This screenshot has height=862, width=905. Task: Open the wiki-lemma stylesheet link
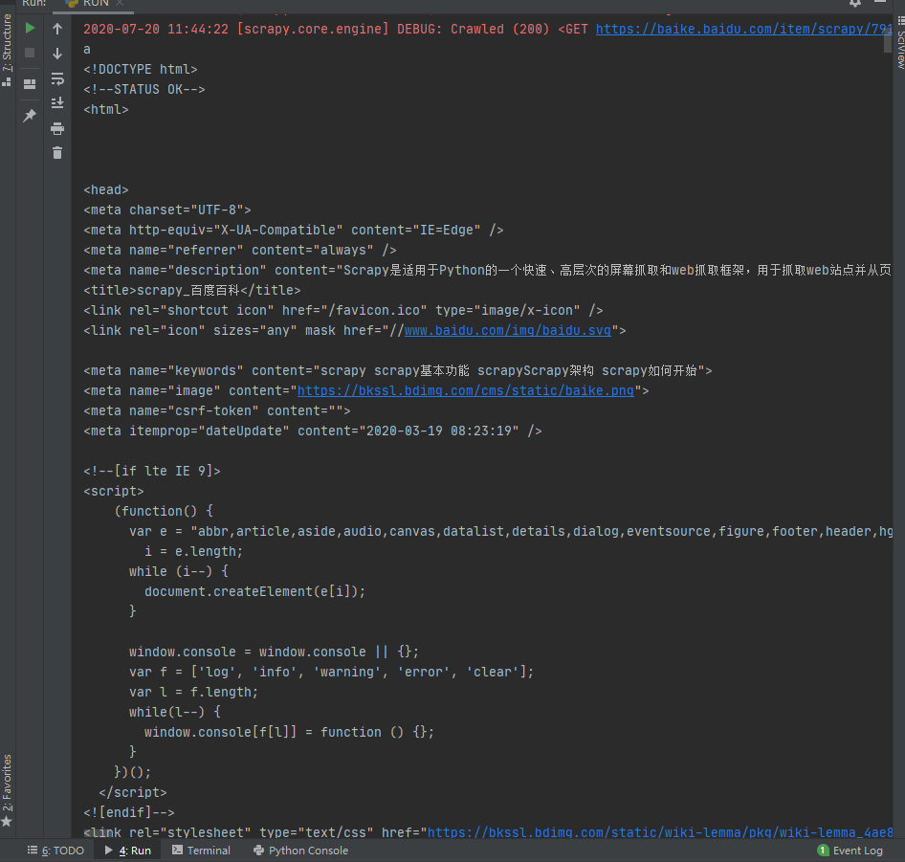[660, 832]
